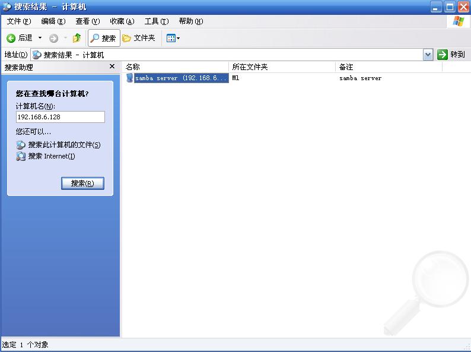Toggle the Folders (文件夹) pane button
The width and height of the screenshot is (471, 352).
coord(139,38)
